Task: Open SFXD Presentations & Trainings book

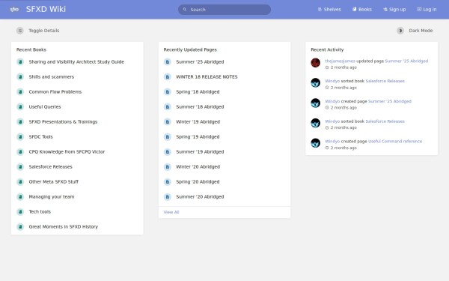Action: point(63,122)
